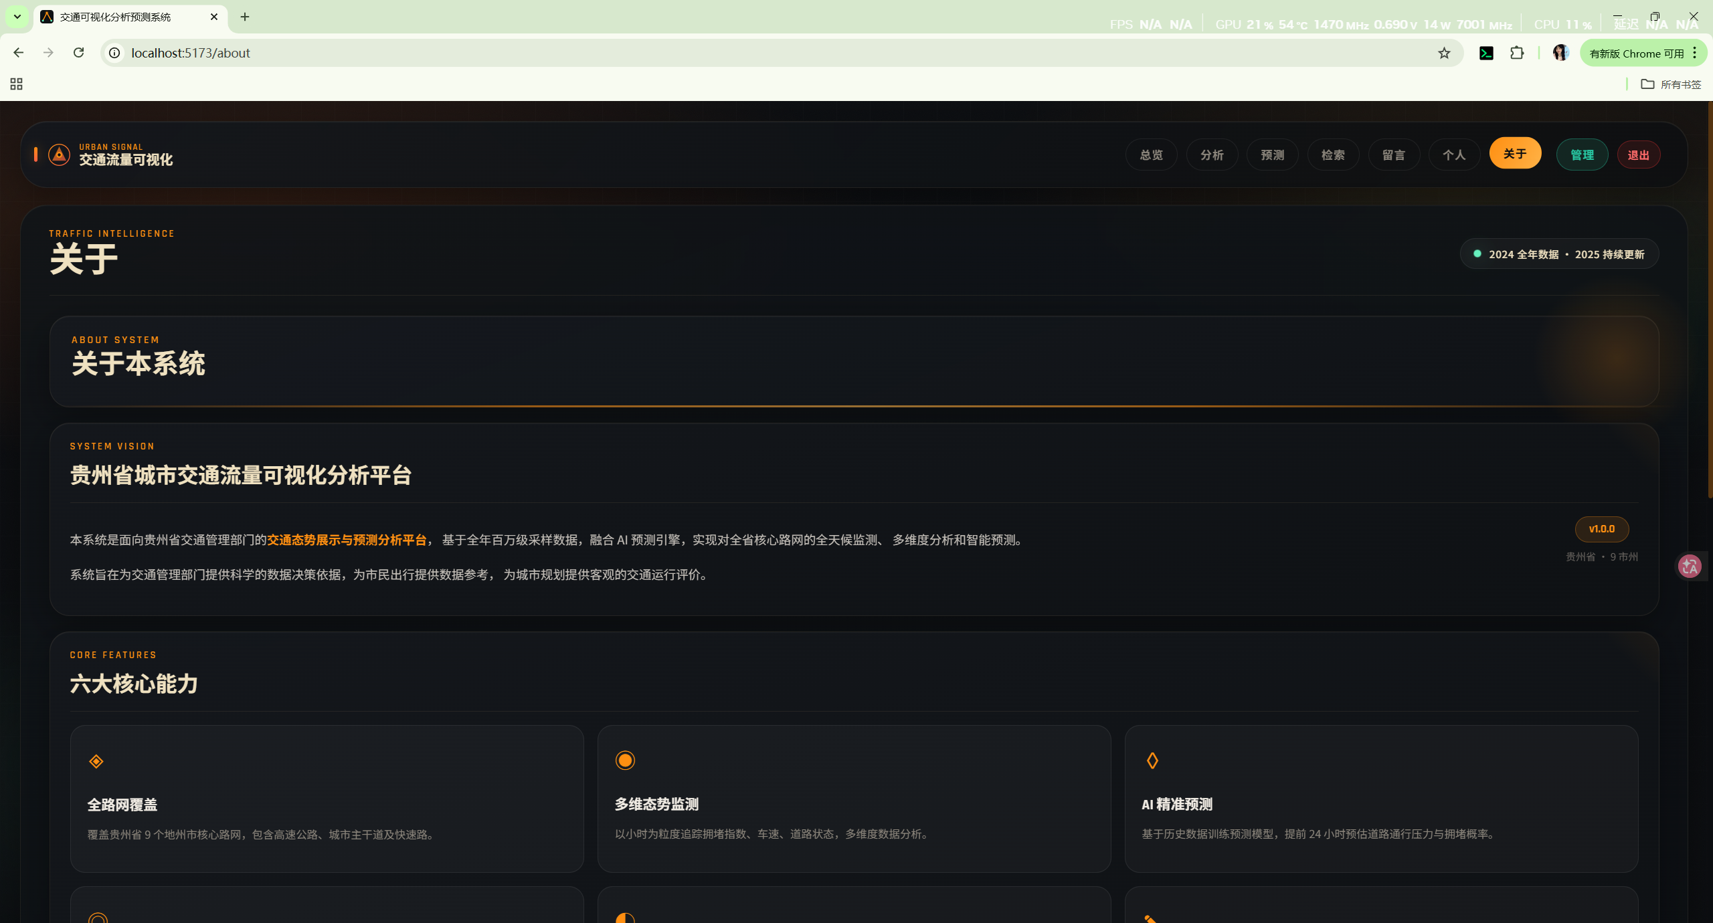The image size is (1713, 923).
Task: Open the 所有书签 bookmarks folder
Action: coord(1671,84)
